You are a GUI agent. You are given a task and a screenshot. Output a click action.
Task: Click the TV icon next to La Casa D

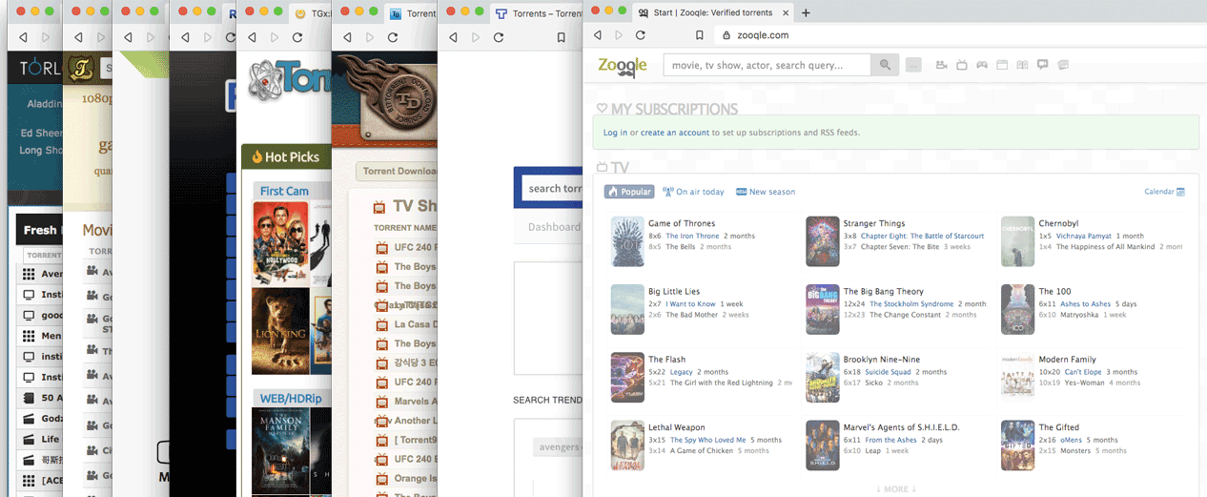pyautogui.click(x=381, y=324)
